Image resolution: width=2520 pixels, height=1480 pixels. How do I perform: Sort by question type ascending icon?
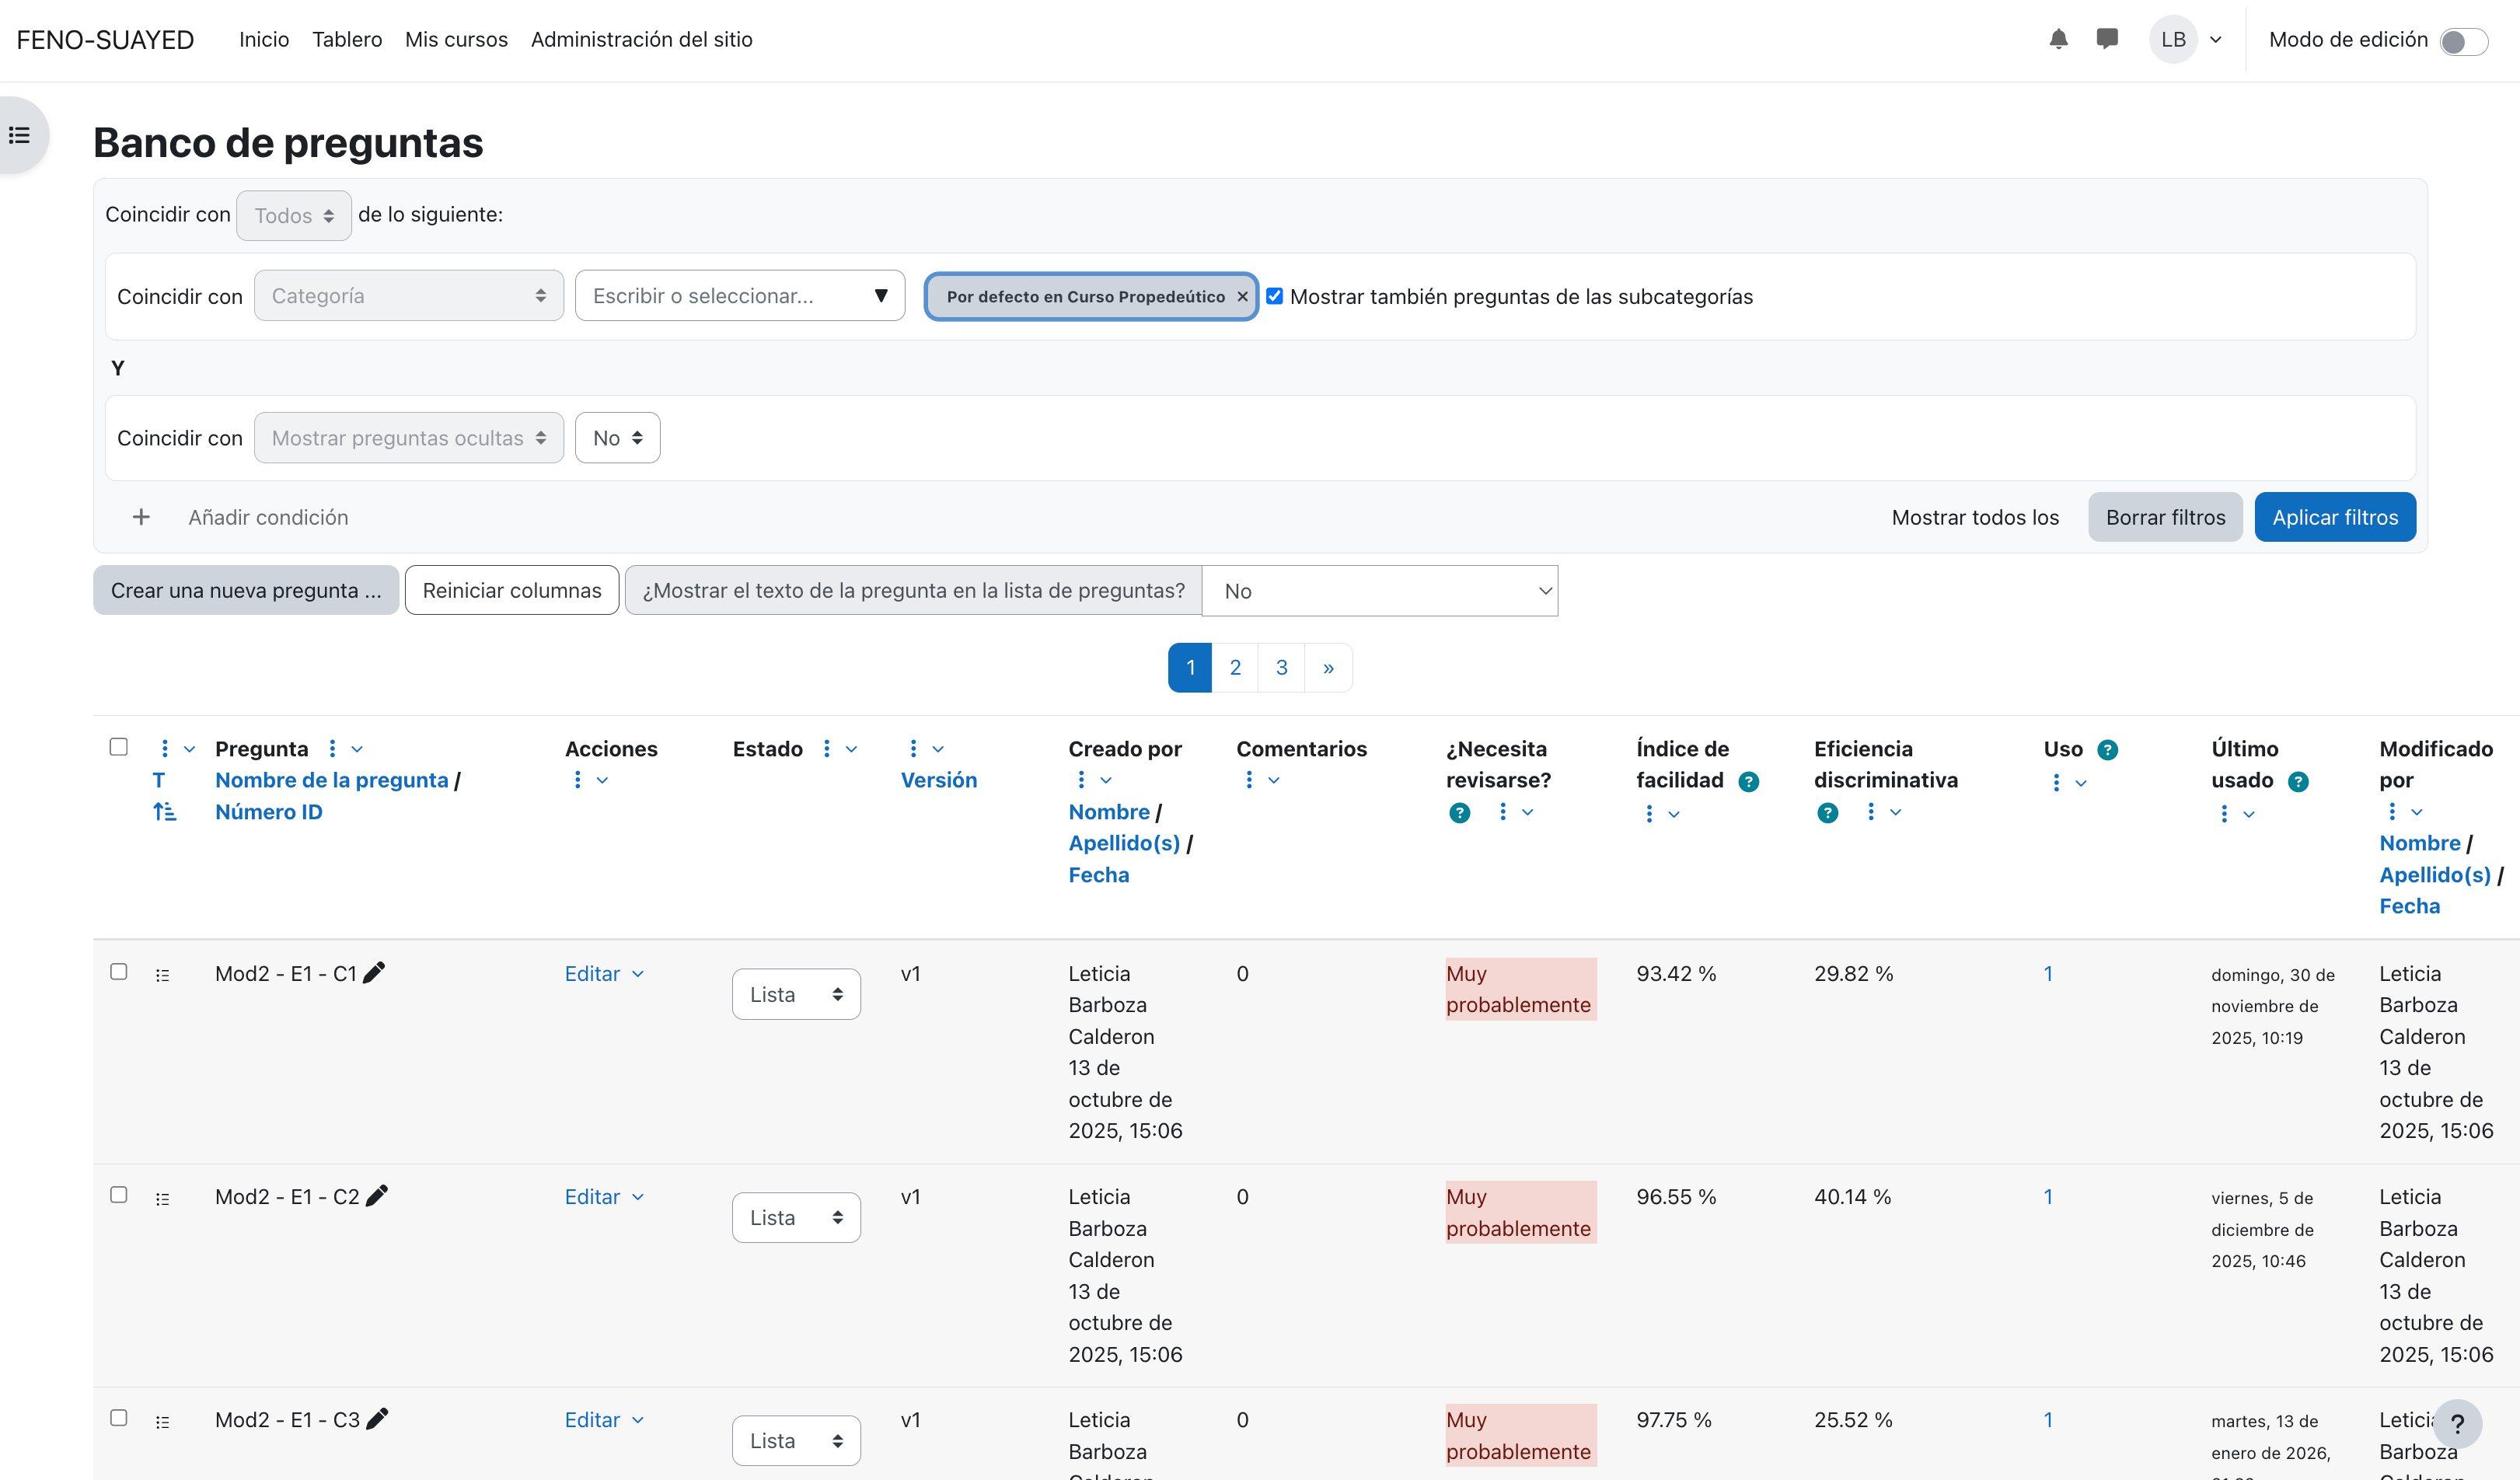(x=164, y=812)
